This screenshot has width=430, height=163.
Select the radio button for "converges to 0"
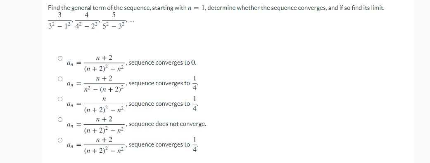pos(60,58)
